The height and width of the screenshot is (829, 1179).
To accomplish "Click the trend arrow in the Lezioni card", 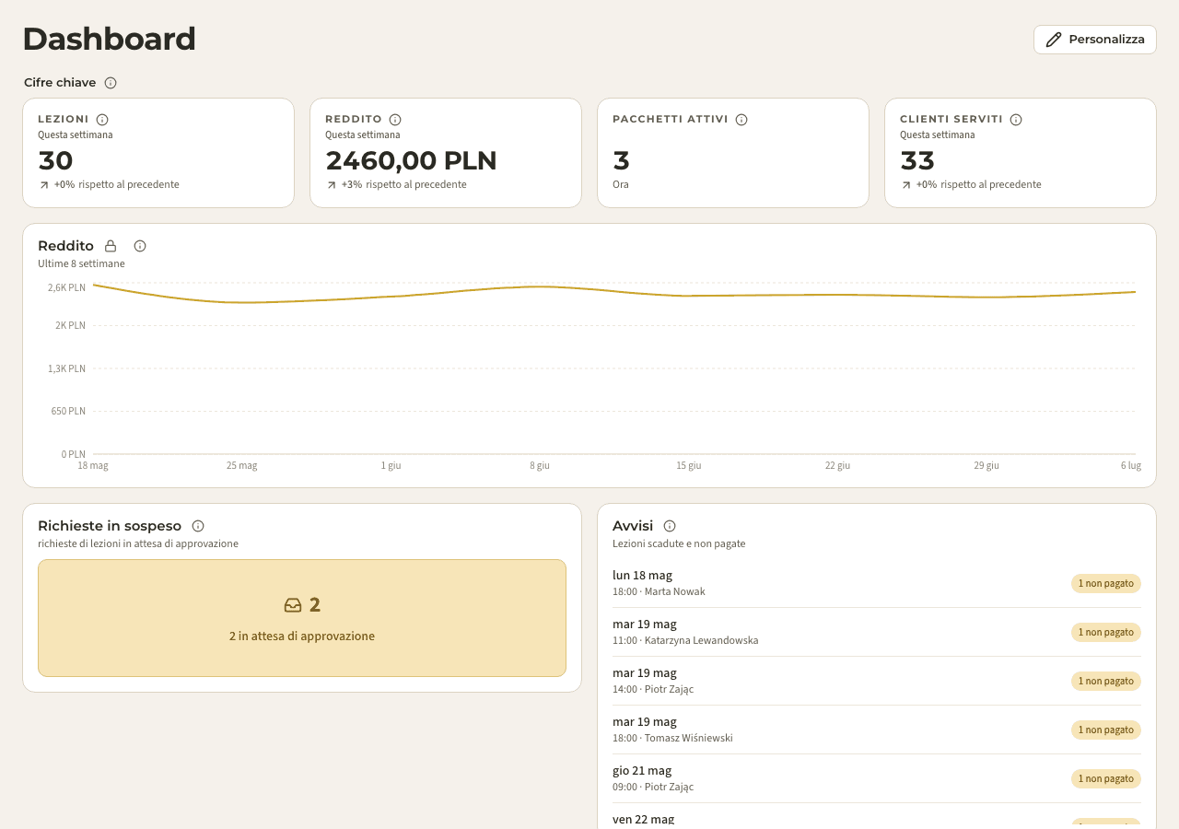I will coord(43,185).
